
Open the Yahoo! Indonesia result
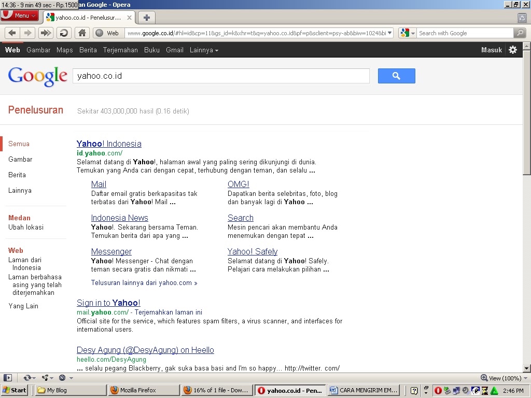click(x=109, y=144)
